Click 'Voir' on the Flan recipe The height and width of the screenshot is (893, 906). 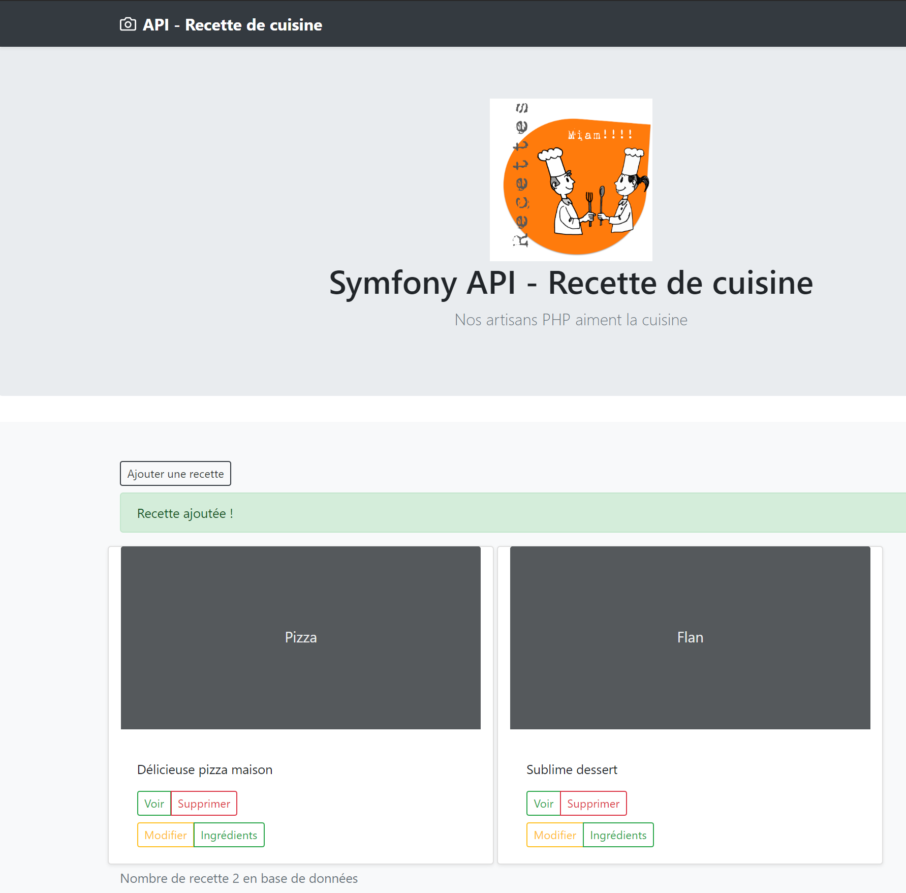click(543, 803)
